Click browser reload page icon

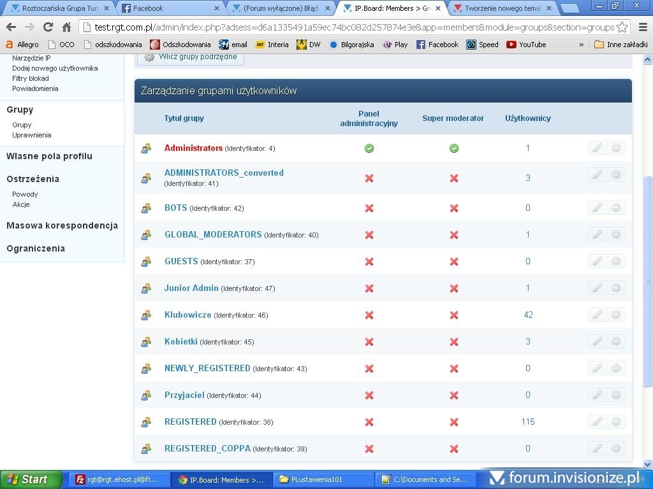click(48, 27)
